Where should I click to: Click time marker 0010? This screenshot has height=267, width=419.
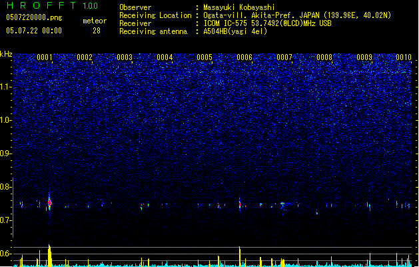point(404,57)
